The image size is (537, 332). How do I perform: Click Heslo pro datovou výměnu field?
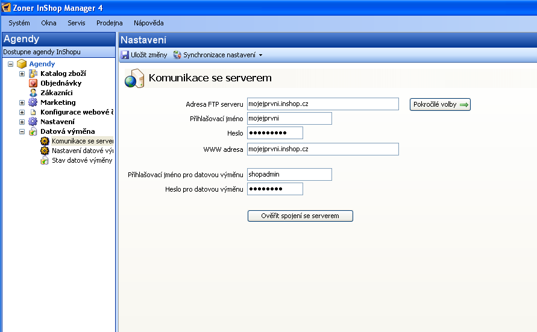[275, 189]
